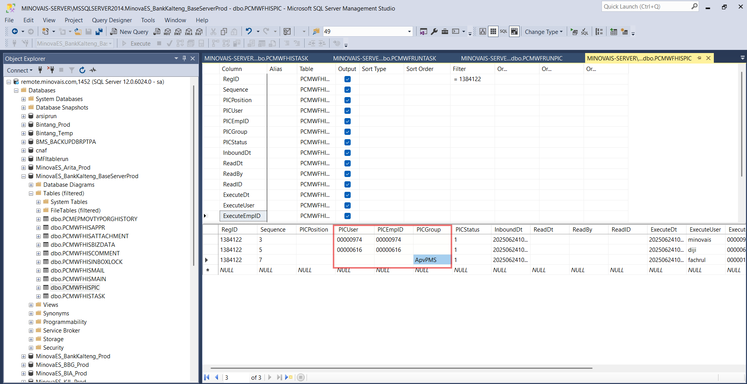Viewport: 747px width, 384px height.
Task: Move to first record navigation icon
Action: pos(207,377)
